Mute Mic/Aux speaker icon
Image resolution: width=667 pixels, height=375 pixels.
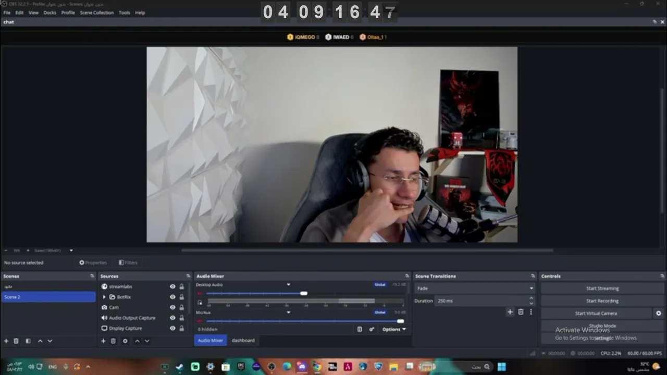tap(200, 321)
